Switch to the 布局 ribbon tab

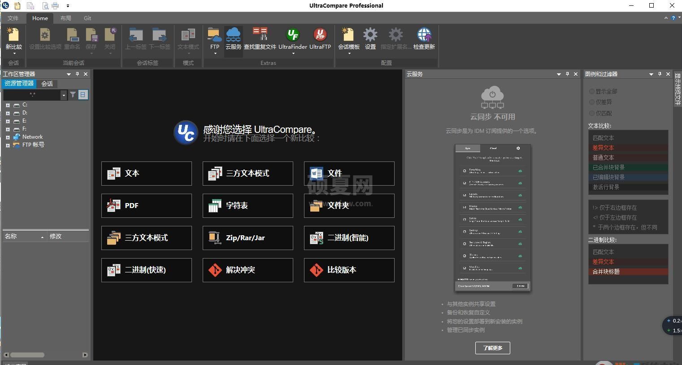(x=65, y=18)
